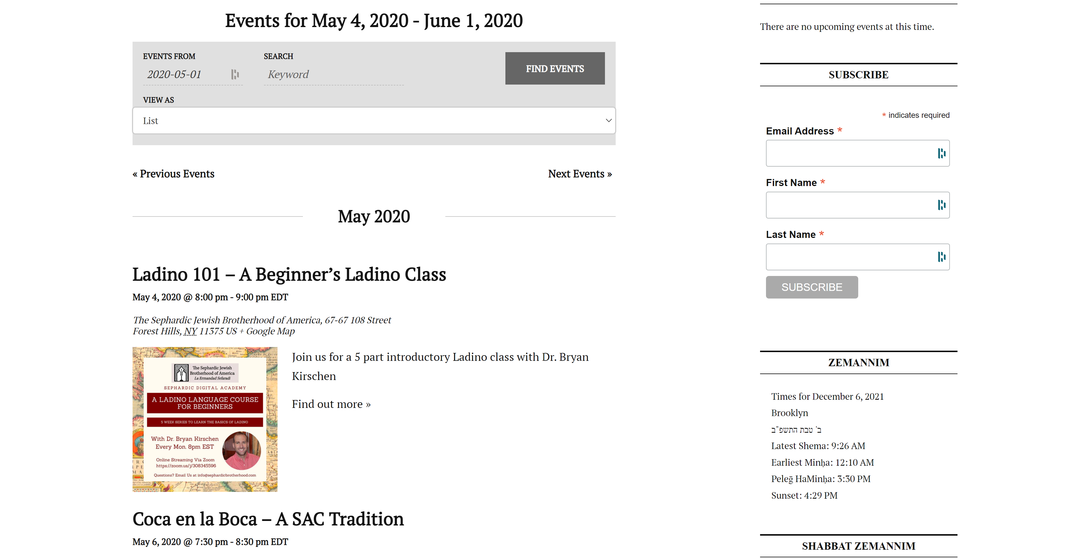Image resolution: width=1083 pixels, height=559 pixels.
Task: Click the Find out more link
Action: click(x=331, y=404)
